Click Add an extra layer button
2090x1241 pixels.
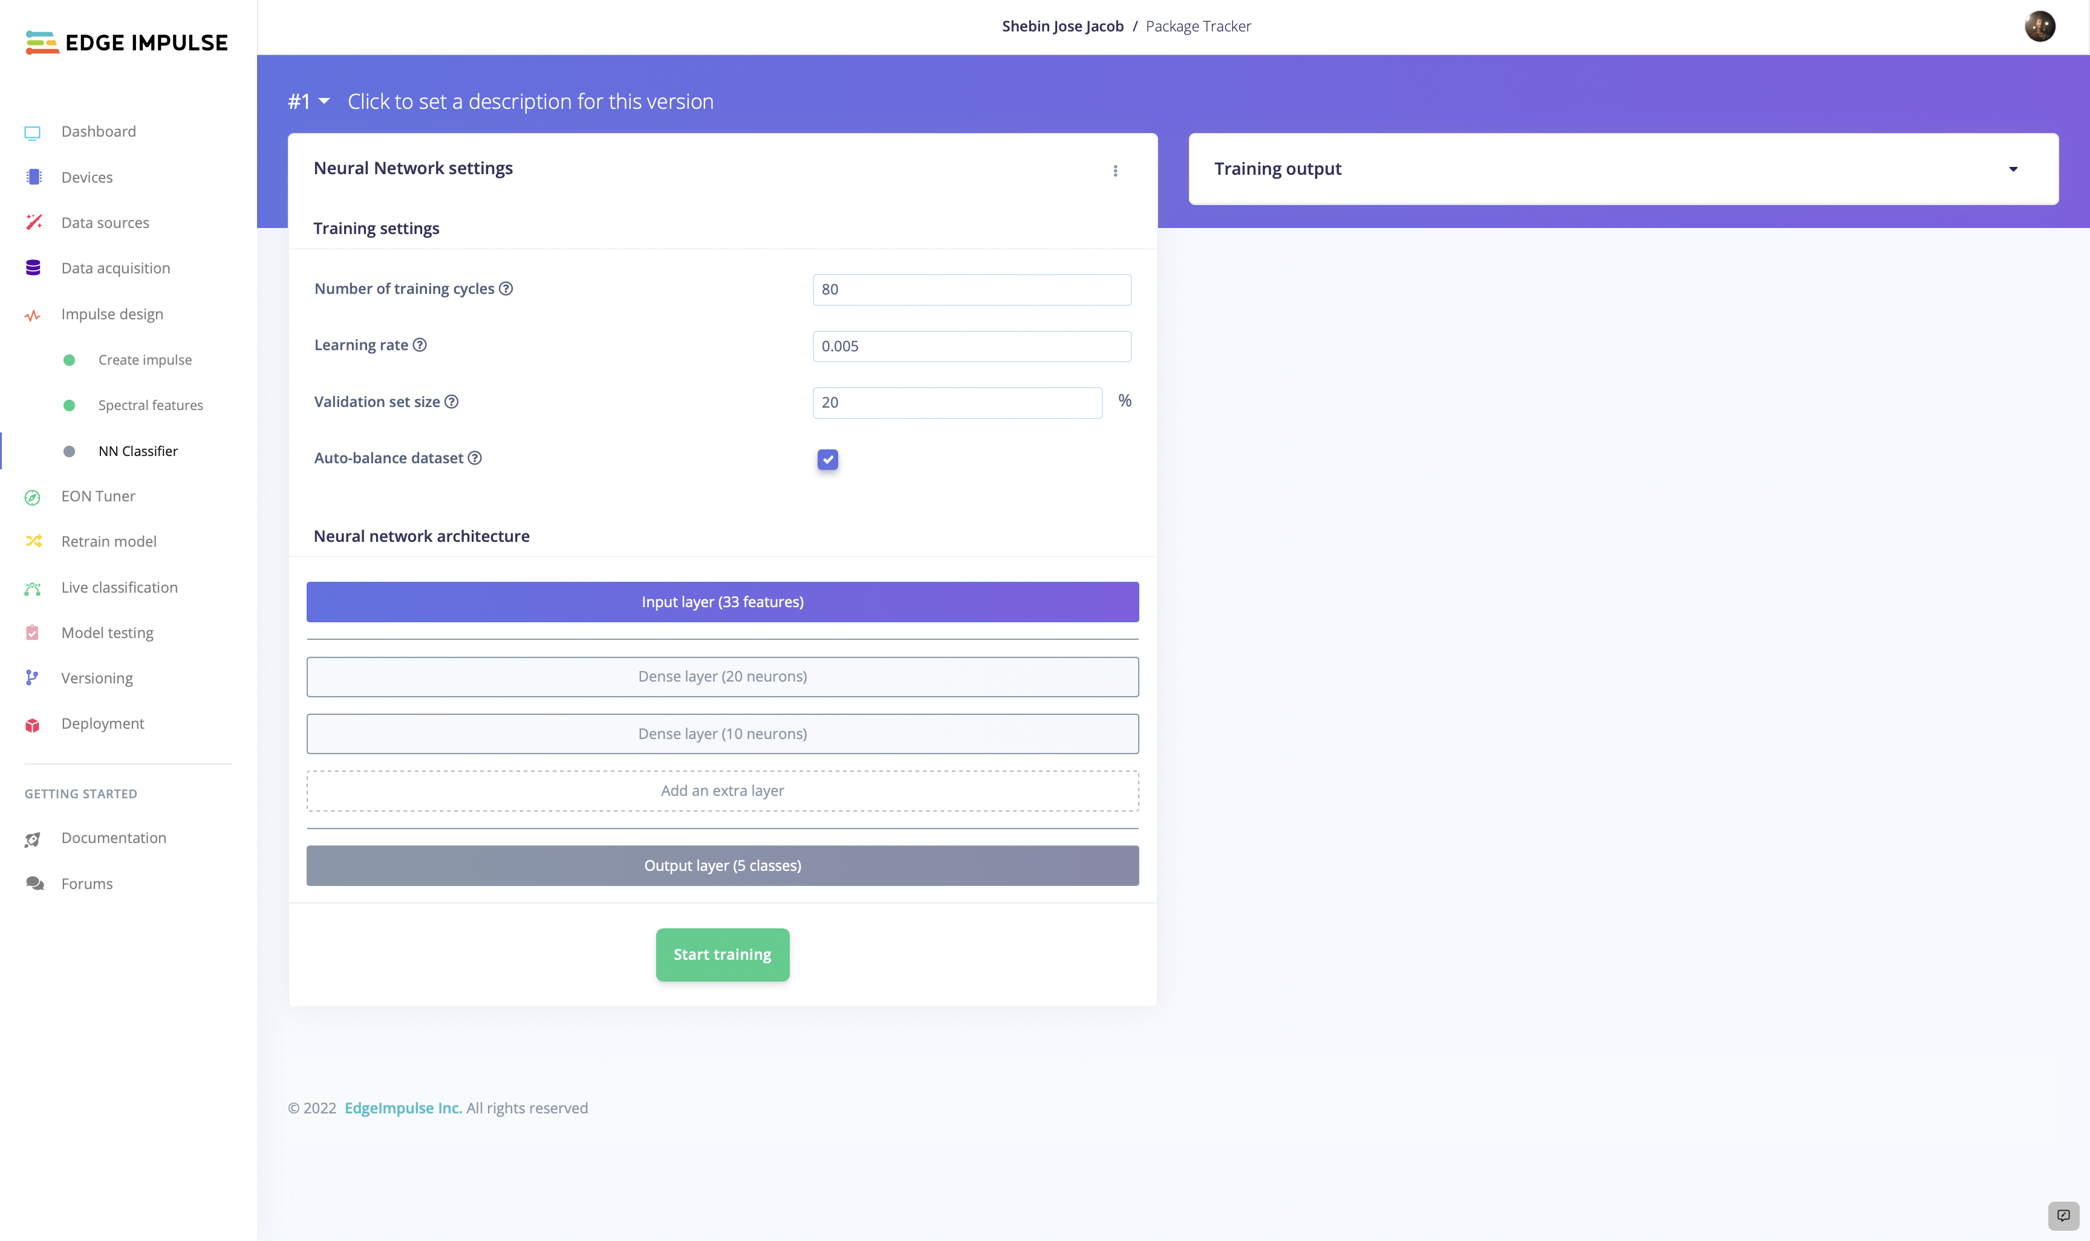tap(722, 789)
